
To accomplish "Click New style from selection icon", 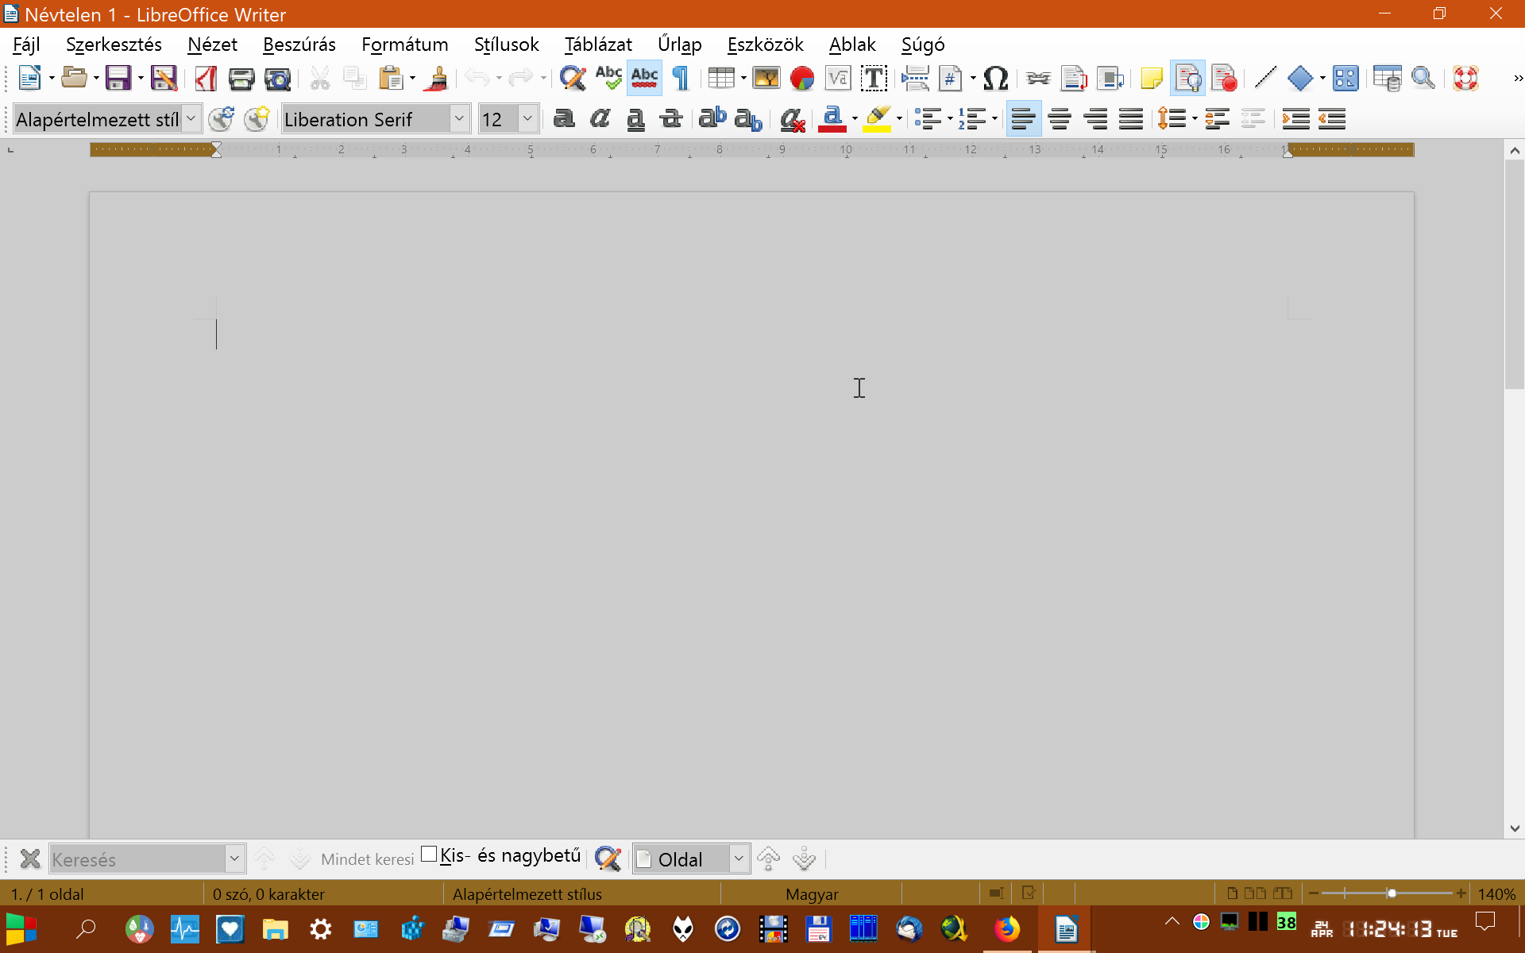I will point(257,119).
